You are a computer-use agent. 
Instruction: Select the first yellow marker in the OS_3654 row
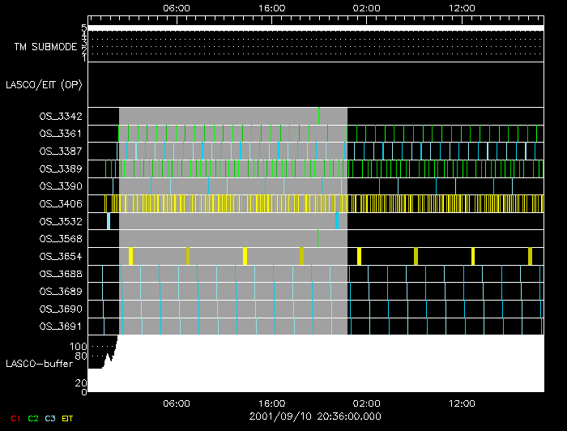pyautogui.click(x=130, y=256)
